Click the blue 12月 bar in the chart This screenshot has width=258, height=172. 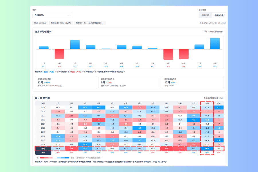(x=215, y=44)
